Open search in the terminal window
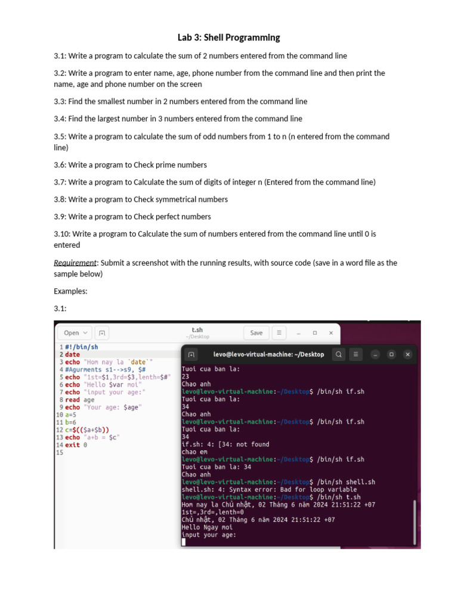 coord(339,354)
